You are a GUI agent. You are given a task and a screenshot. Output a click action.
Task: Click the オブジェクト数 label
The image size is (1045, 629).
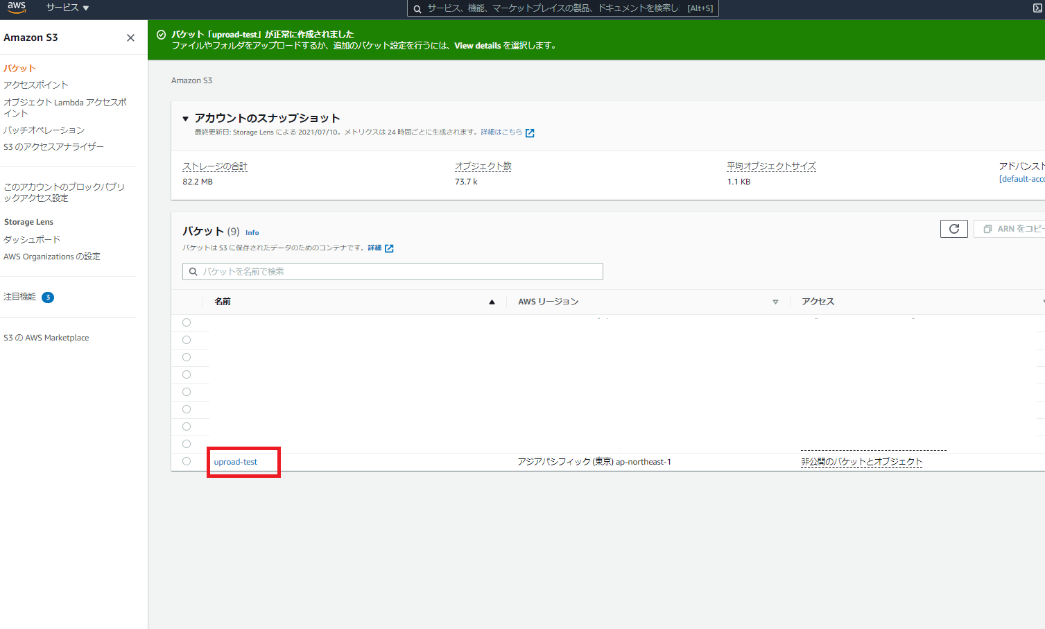[x=483, y=166]
